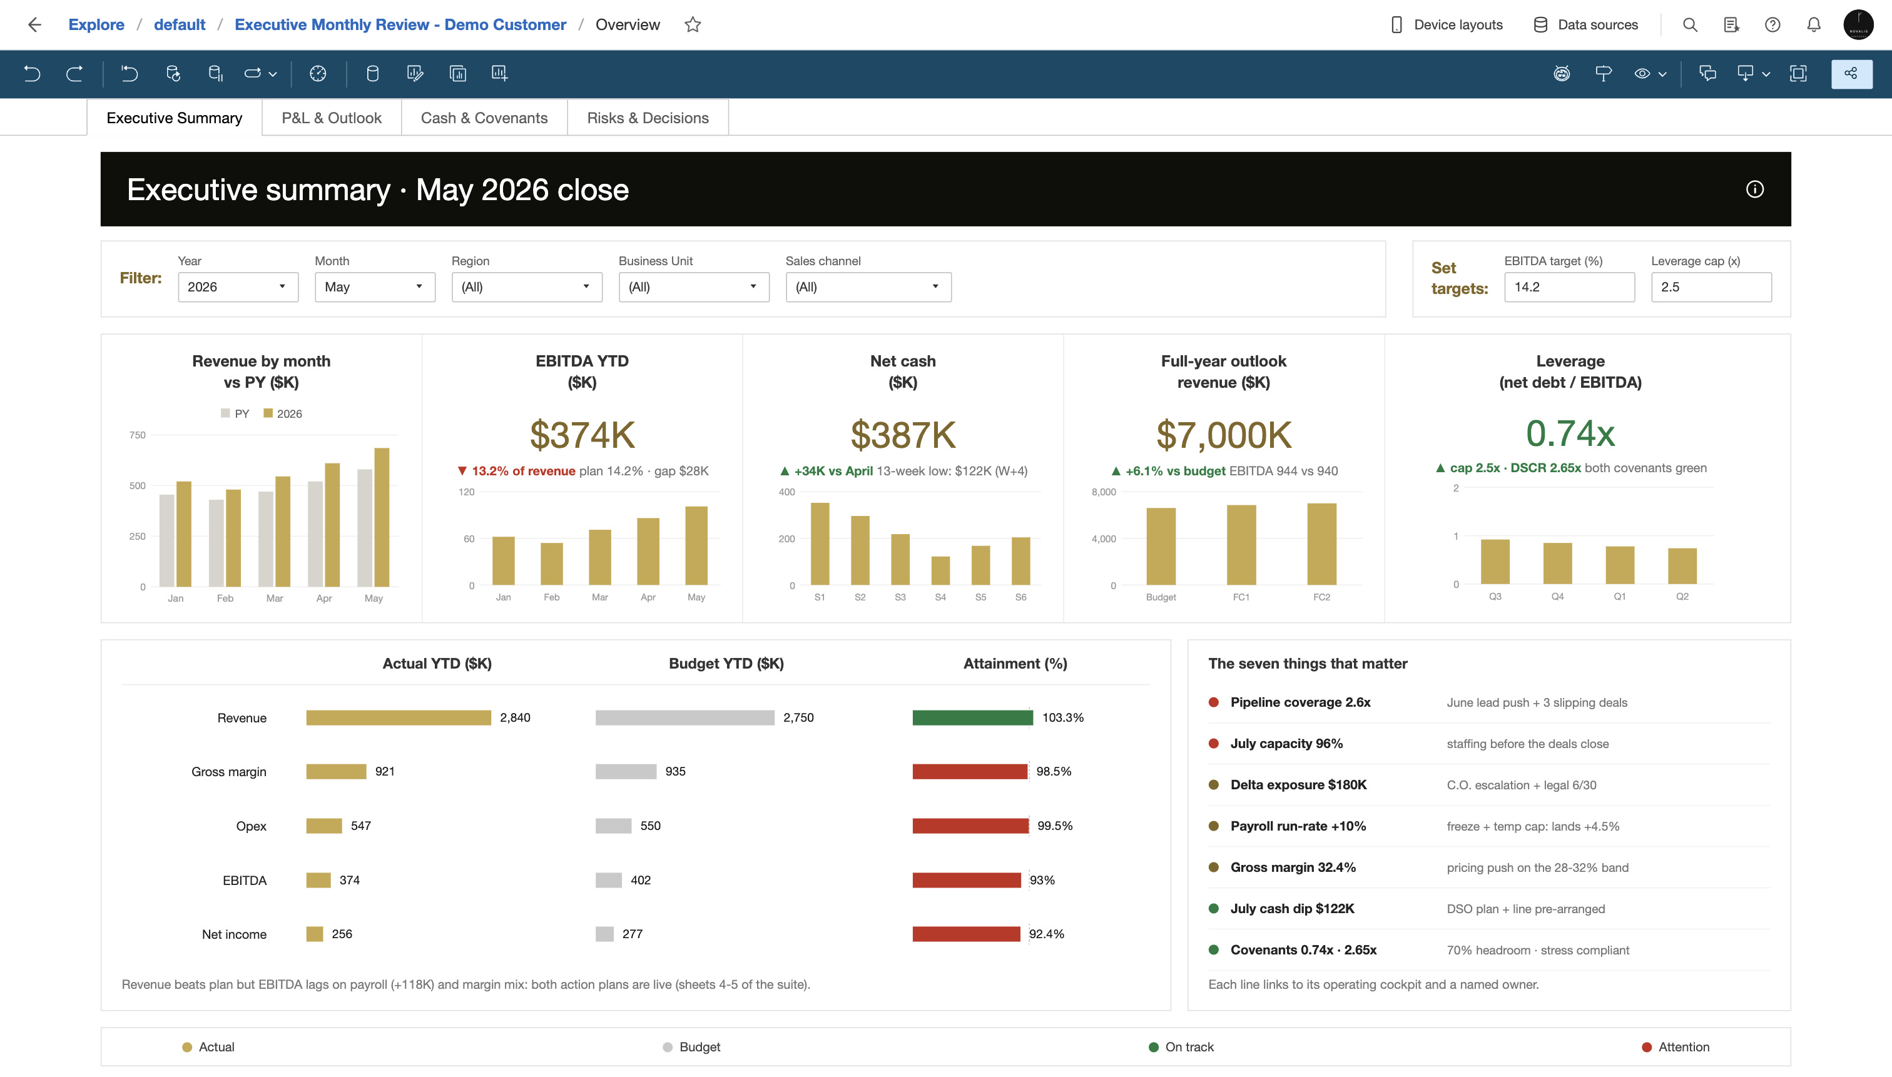Click the search magnifier icon
This screenshot has height=1077, width=1892.
point(1690,24)
